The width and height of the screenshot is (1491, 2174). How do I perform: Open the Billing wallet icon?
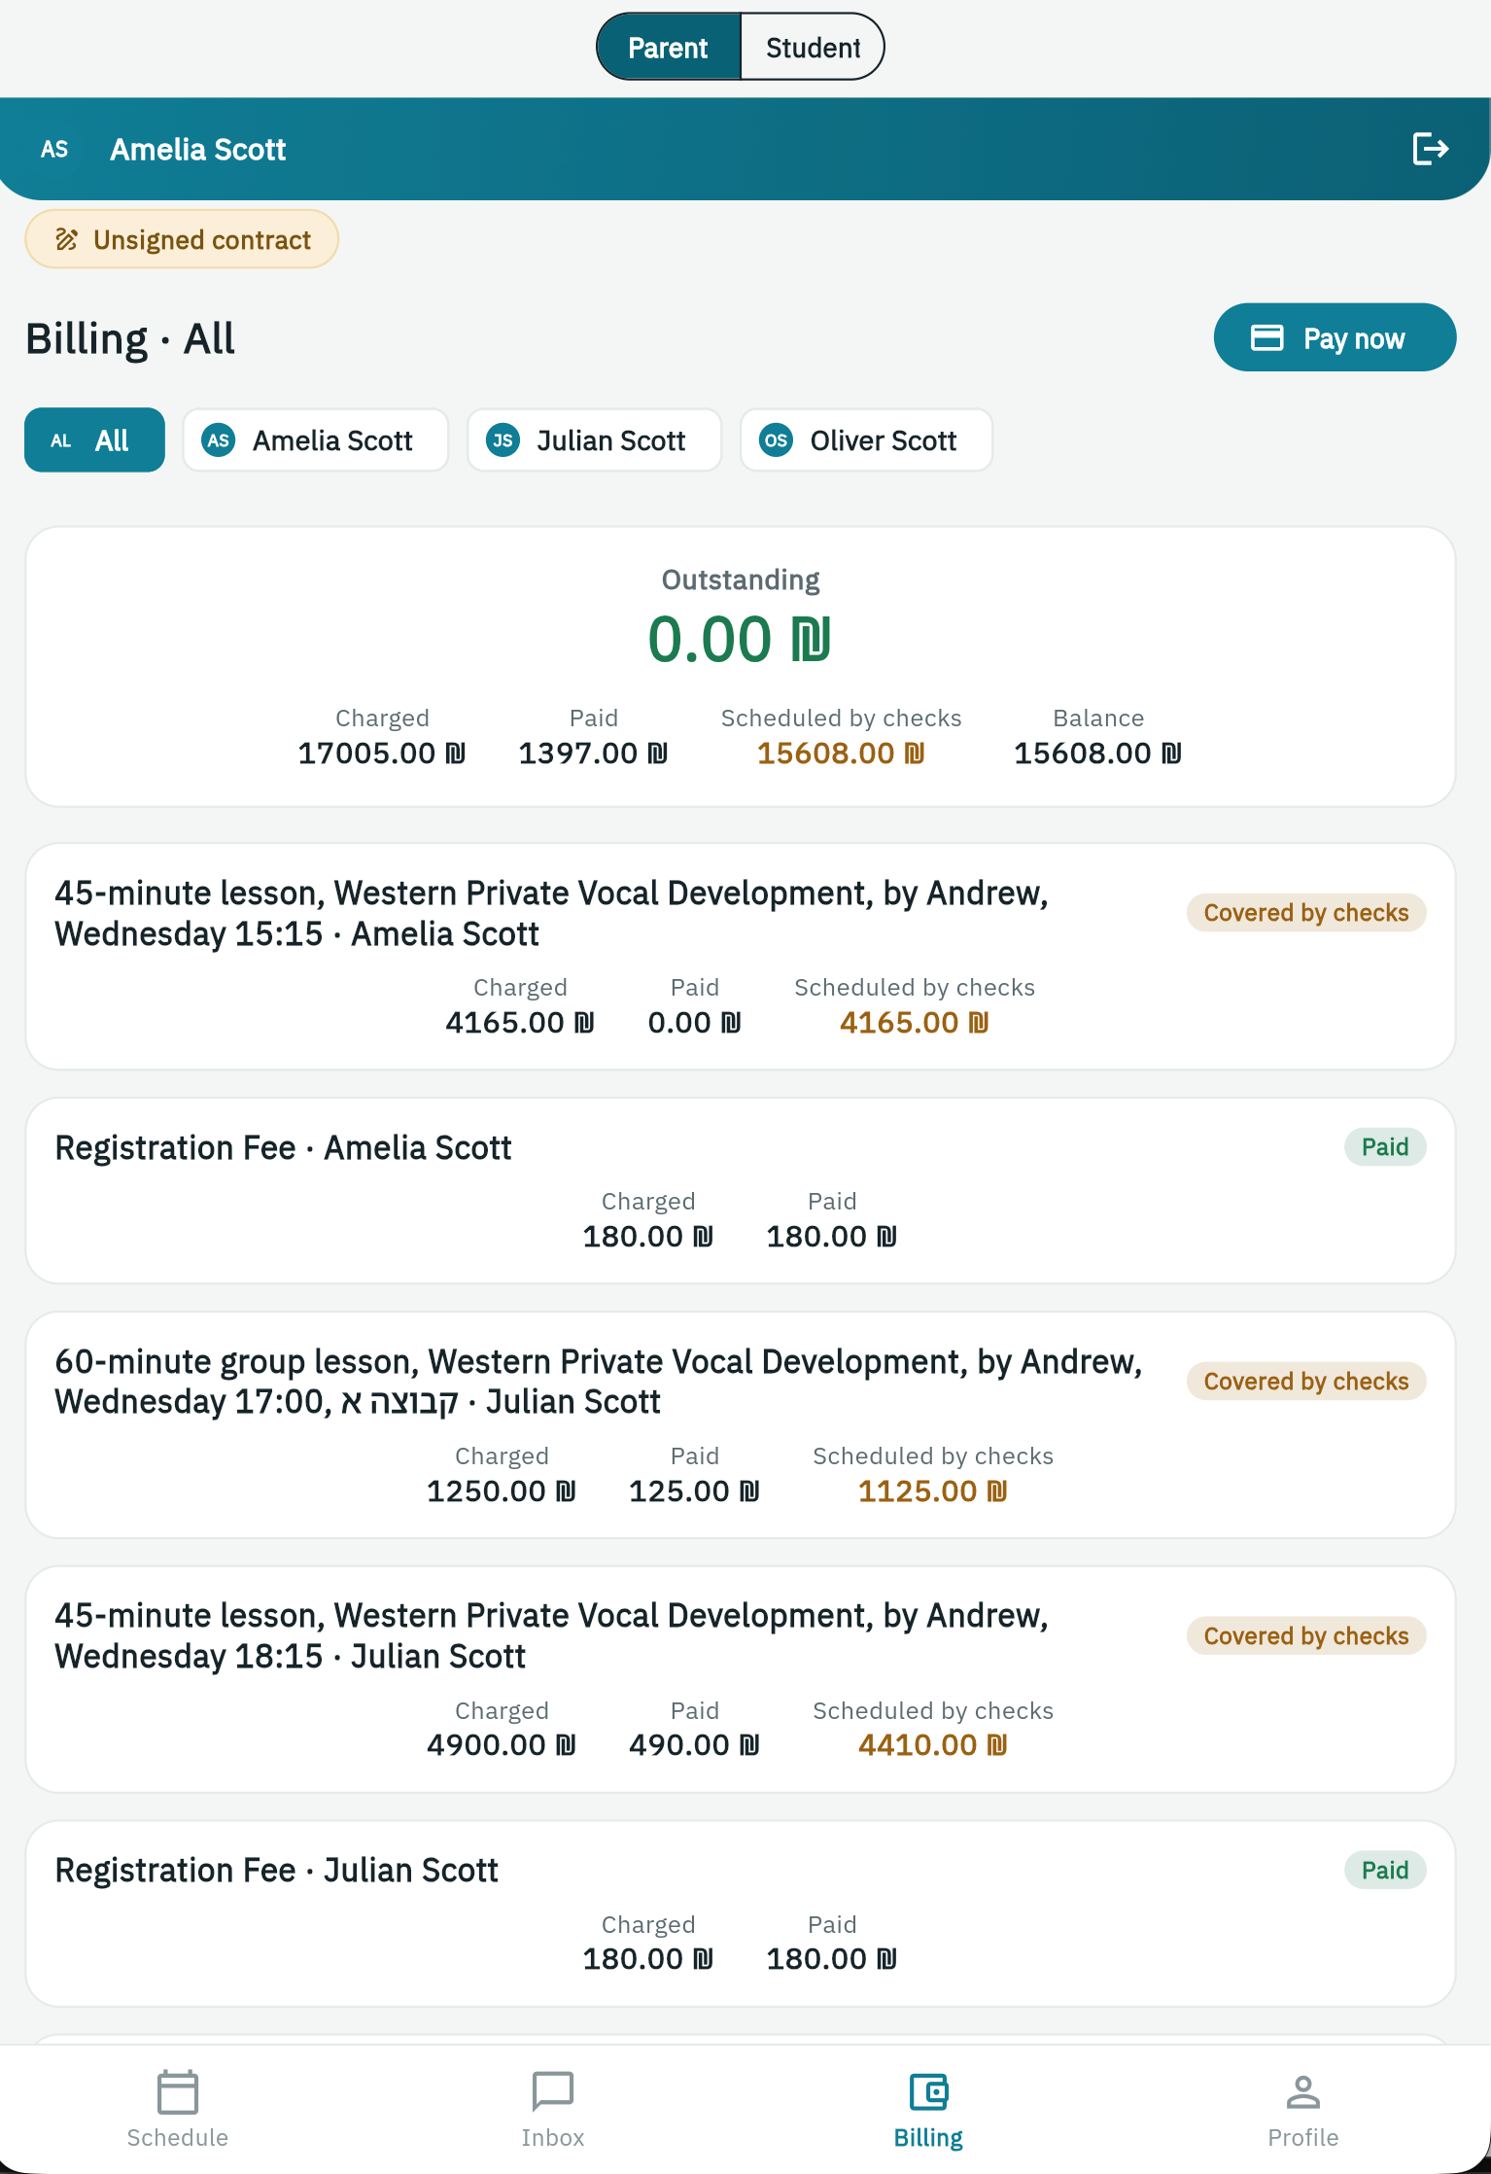click(x=928, y=2091)
